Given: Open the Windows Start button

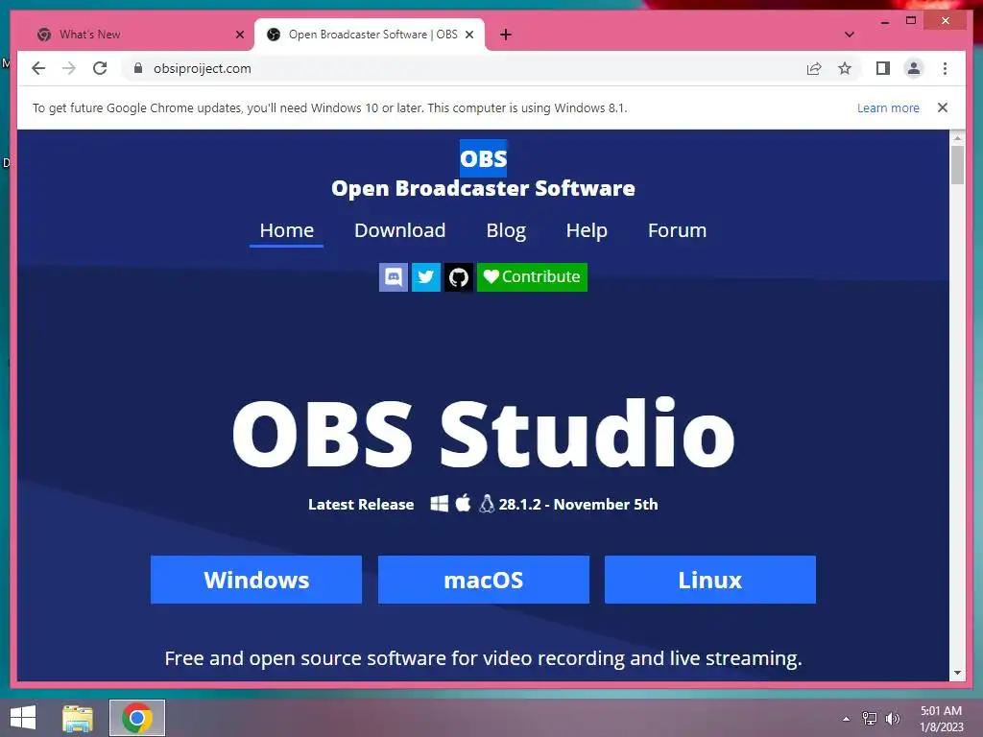Looking at the screenshot, I should pyautogui.click(x=23, y=718).
